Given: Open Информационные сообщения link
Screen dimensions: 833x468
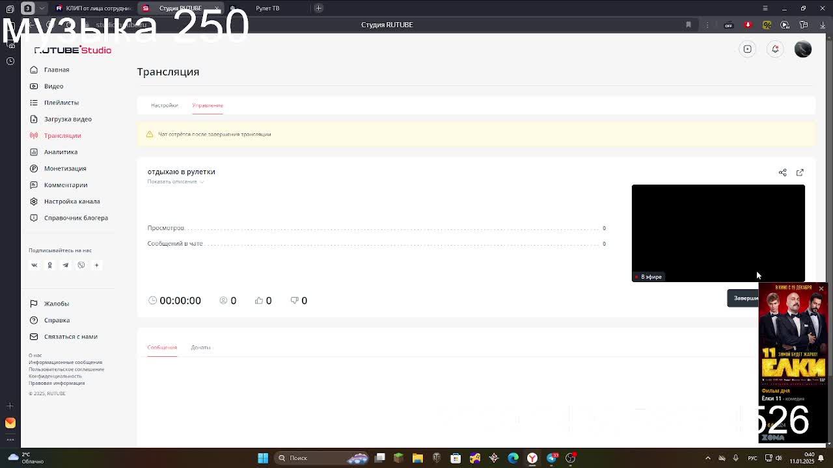Looking at the screenshot, I should click(65, 362).
